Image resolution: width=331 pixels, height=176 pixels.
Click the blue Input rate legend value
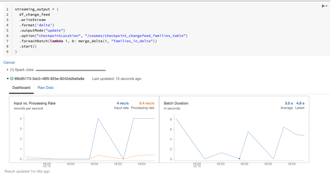point(122,103)
